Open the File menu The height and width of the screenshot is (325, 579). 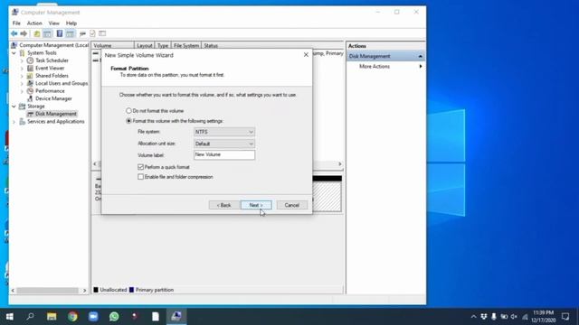pos(16,23)
